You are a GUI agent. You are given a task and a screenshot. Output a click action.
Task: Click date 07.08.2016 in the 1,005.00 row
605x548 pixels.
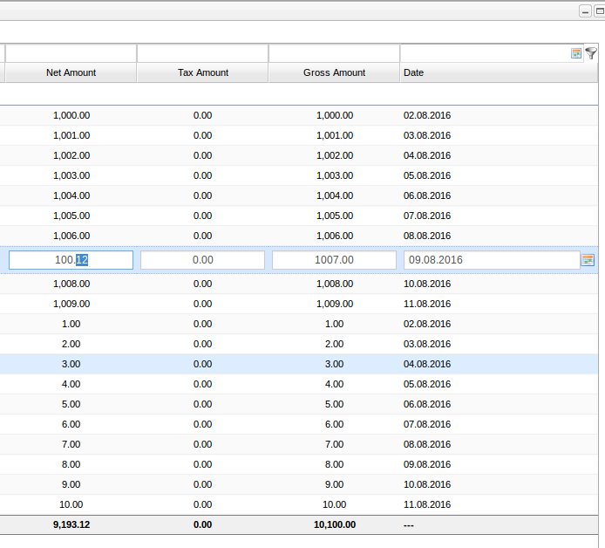tap(427, 216)
